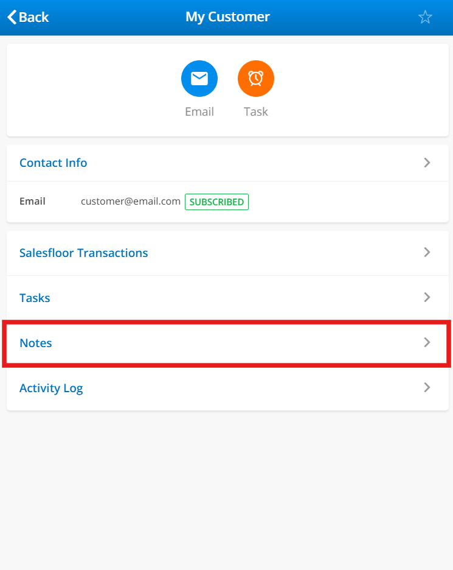The image size is (453, 570).
Task: Click the My Customer page title
Action: click(x=227, y=17)
